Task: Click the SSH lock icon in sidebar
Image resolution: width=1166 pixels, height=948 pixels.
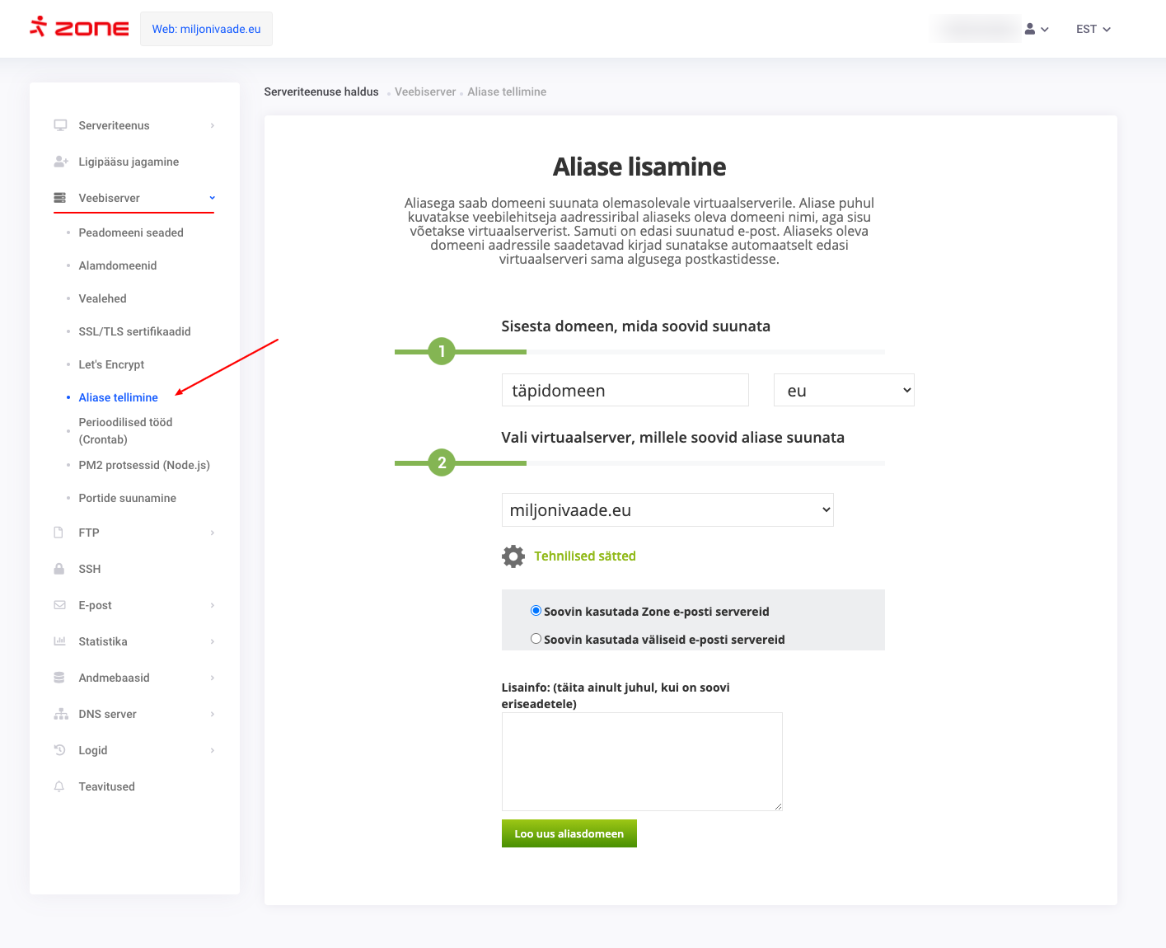Action: pyautogui.click(x=59, y=569)
